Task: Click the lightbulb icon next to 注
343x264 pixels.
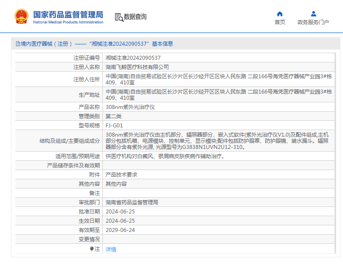Action: coord(92,249)
